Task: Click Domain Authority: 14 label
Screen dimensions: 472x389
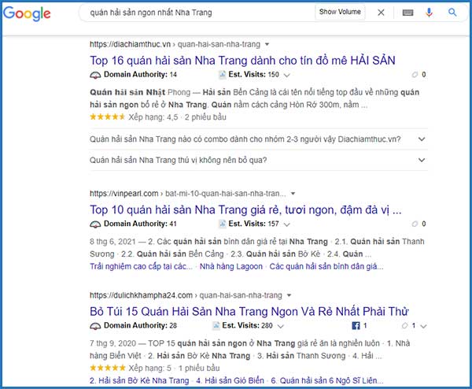Action: [140, 75]
